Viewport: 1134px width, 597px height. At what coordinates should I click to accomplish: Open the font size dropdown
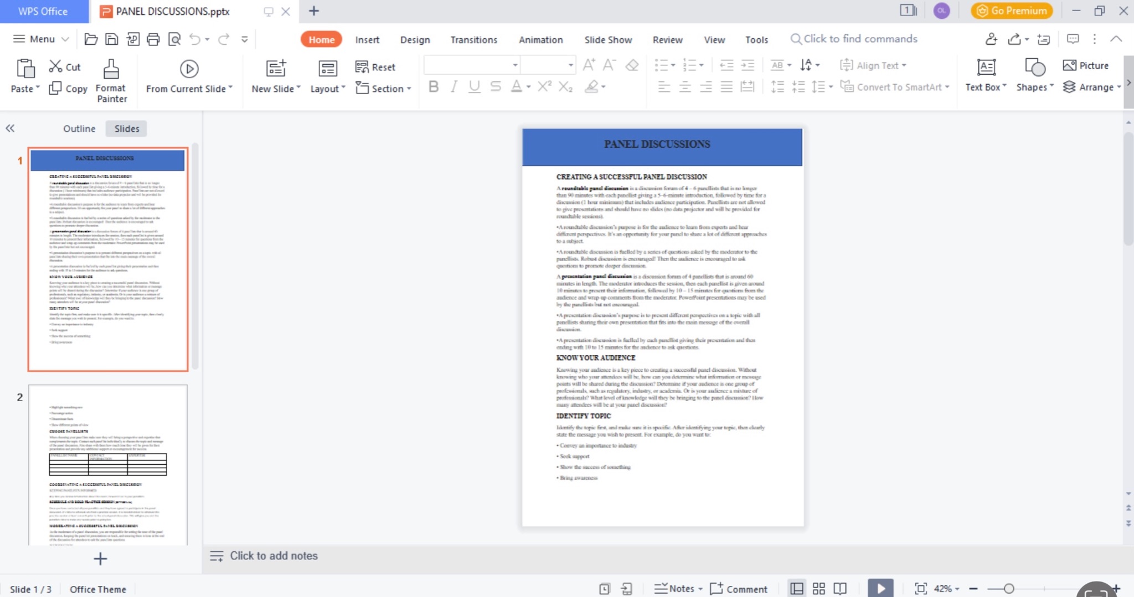pos(570,65)
